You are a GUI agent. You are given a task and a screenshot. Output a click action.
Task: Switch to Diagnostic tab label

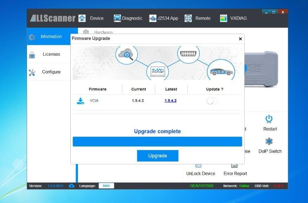coord(132,18)
